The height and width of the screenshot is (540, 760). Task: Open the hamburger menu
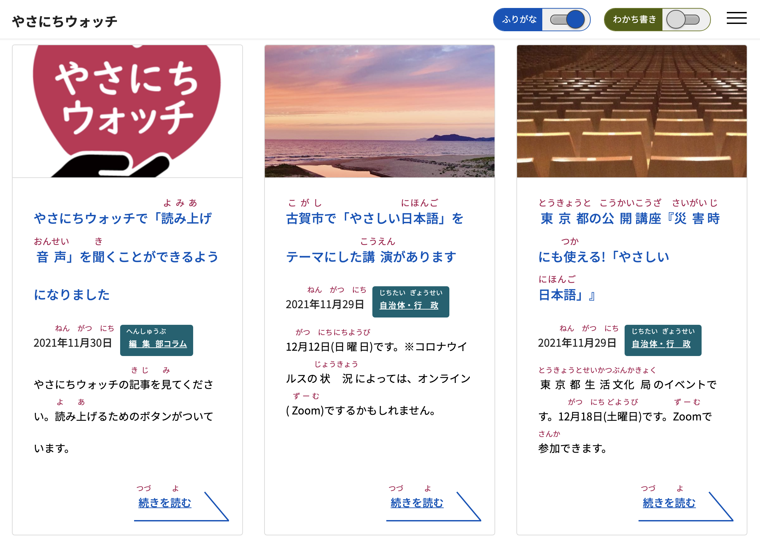click(736, 18)
